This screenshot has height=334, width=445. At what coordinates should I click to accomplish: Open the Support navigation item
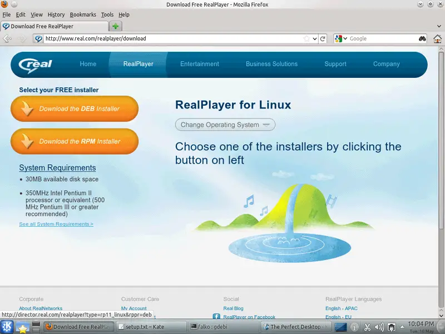point(335,64)
